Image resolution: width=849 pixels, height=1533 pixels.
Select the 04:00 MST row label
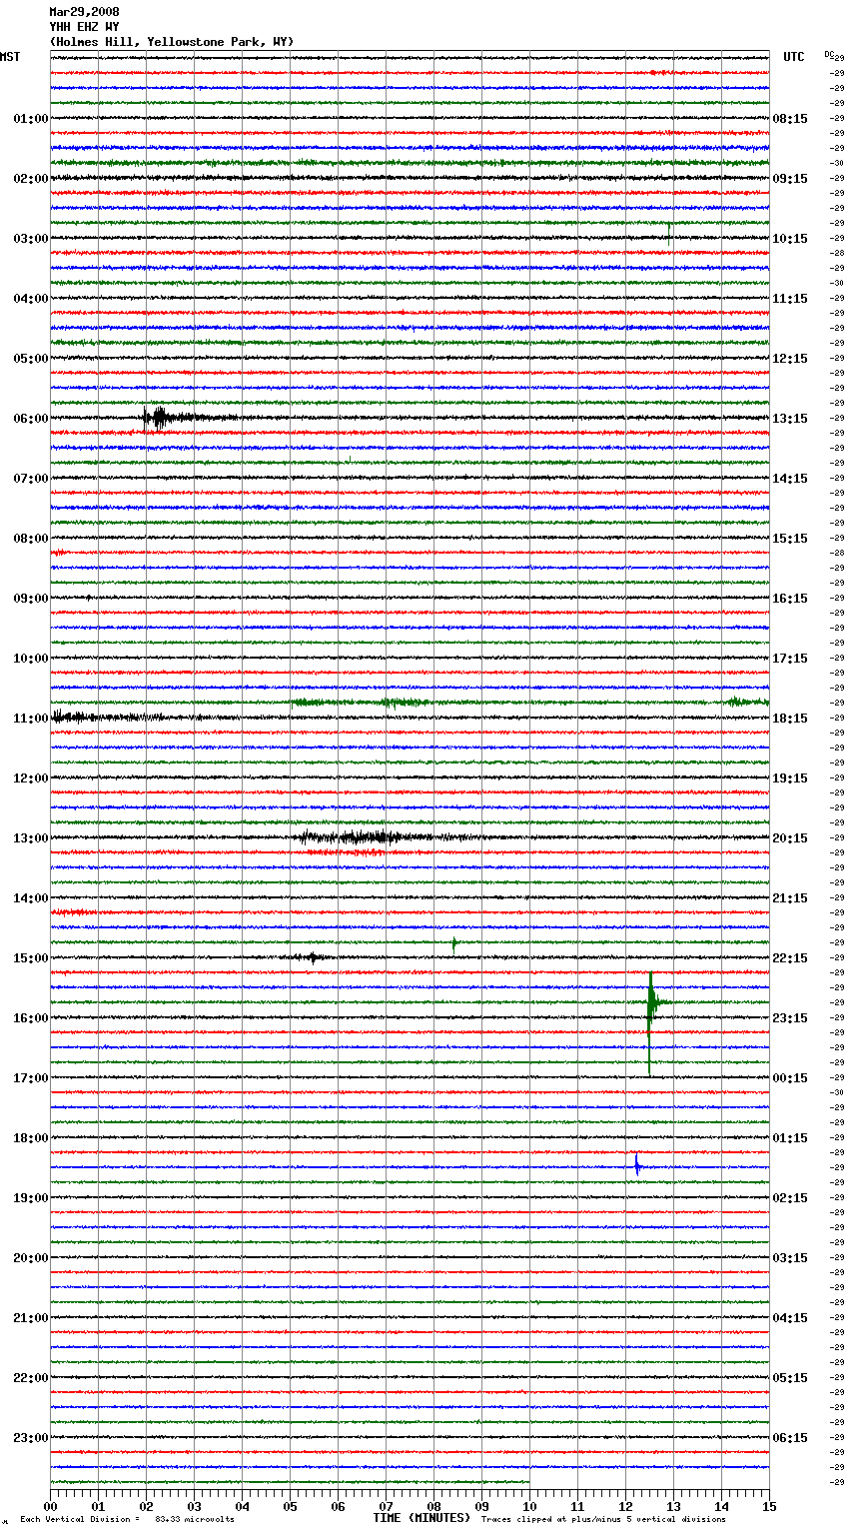click(30, 299)
